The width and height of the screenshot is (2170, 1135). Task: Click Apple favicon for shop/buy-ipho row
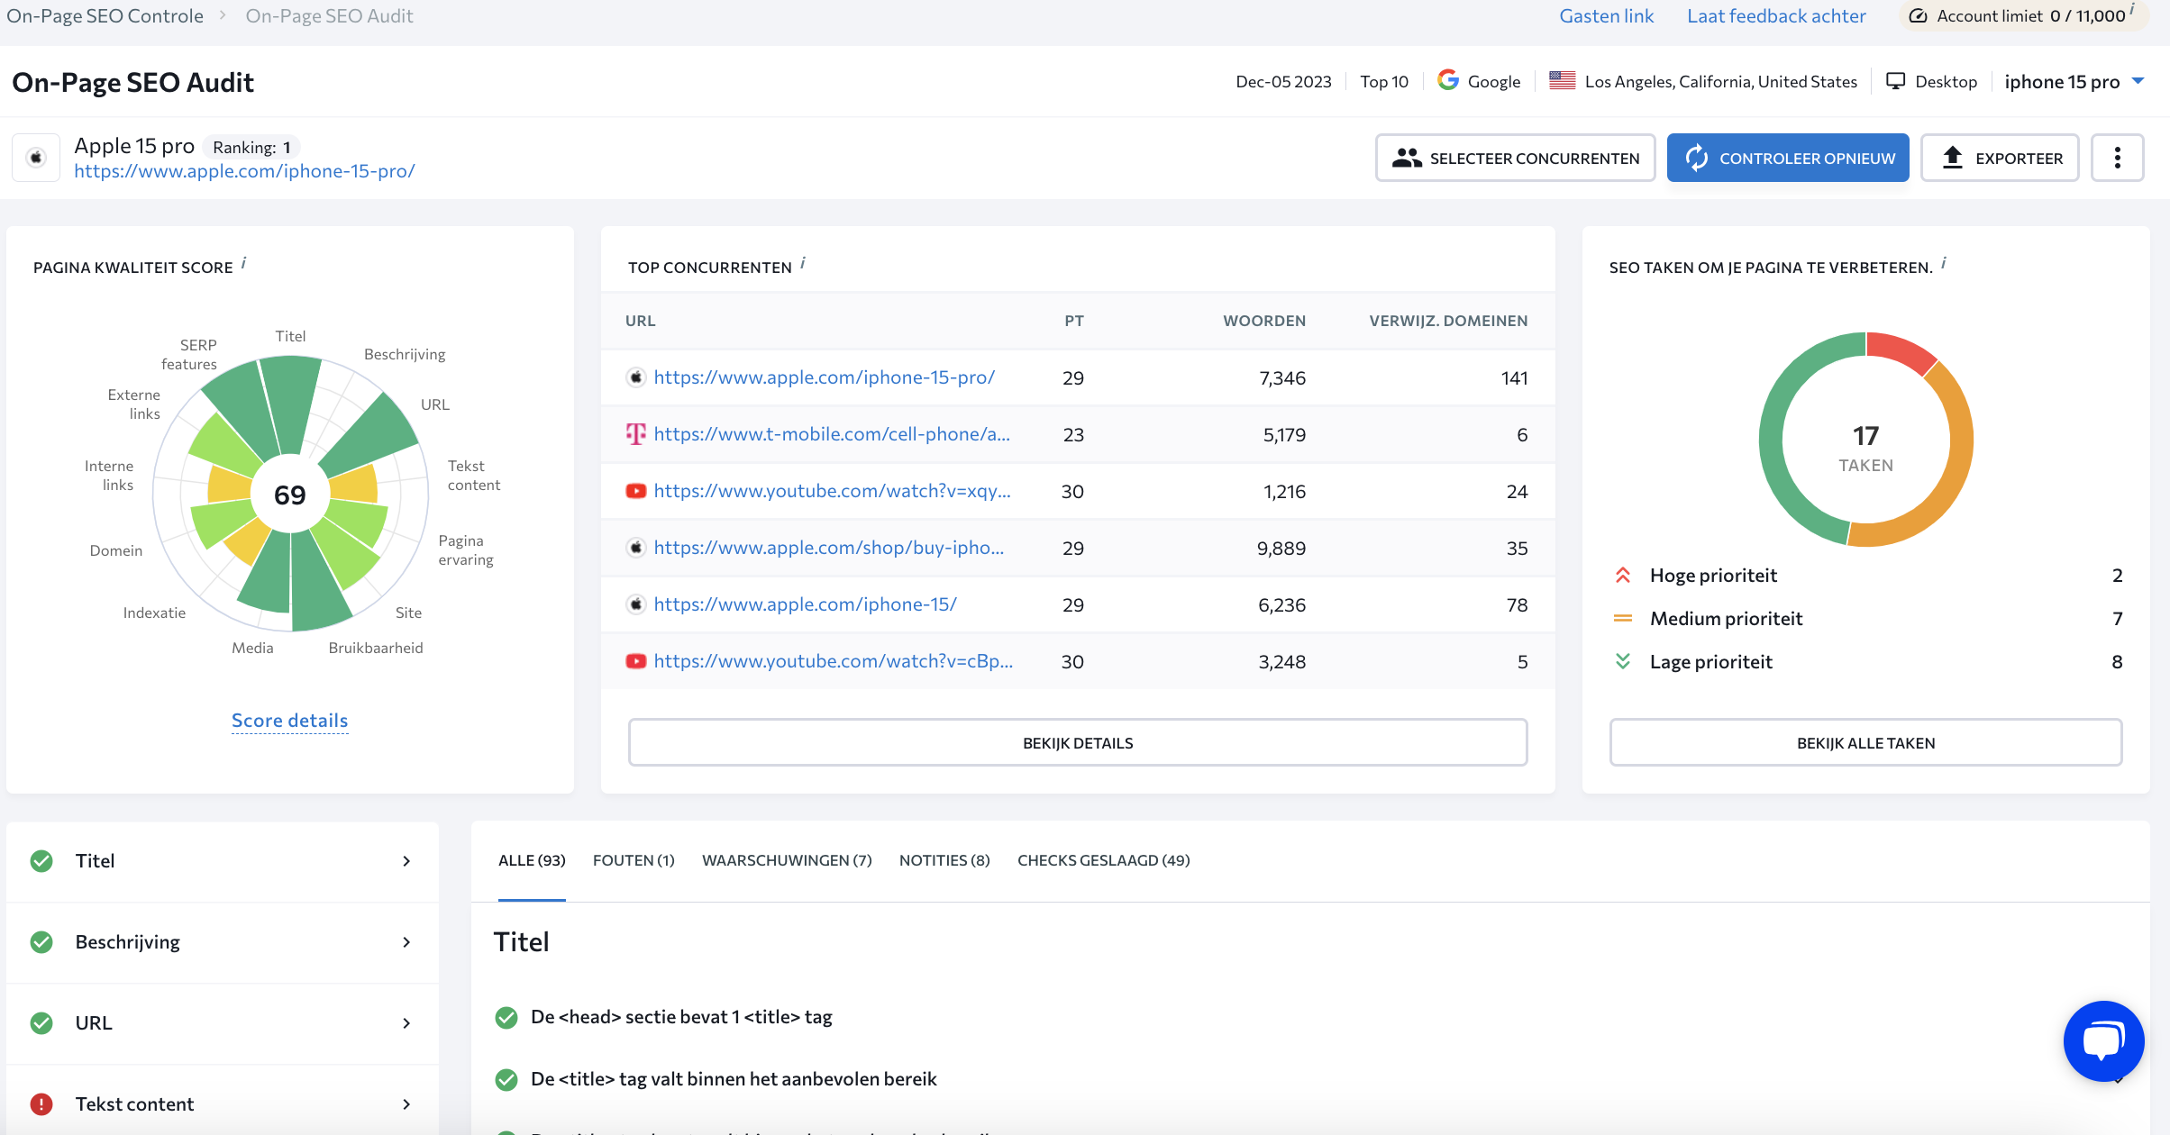pos(636,548)
